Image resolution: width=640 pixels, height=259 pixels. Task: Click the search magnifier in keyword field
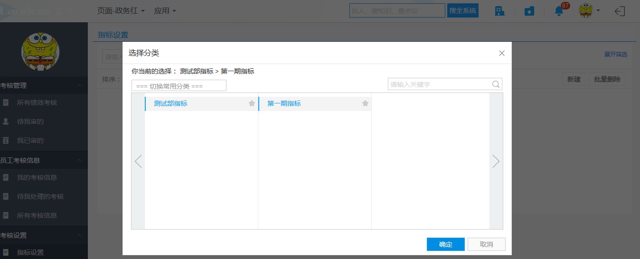pos(496,84)
